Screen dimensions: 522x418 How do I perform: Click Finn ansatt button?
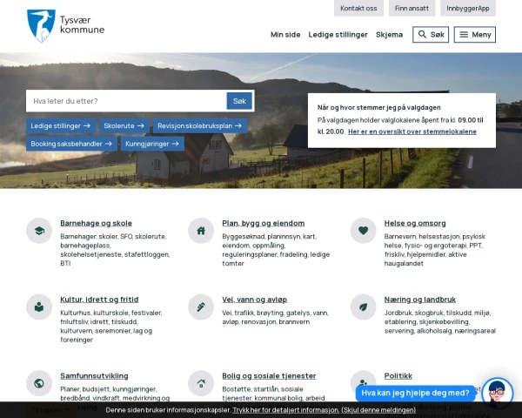tap(412, 8)
